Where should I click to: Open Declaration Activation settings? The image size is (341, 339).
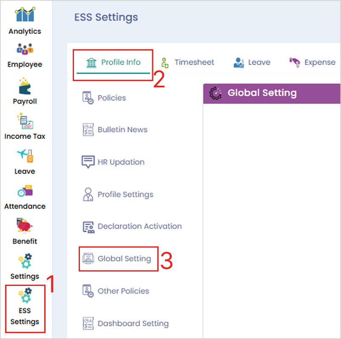pyautogui.click(x=139, y=227)
